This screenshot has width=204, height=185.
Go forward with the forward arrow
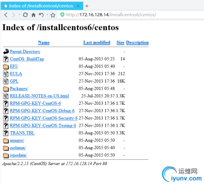[13, 15]
